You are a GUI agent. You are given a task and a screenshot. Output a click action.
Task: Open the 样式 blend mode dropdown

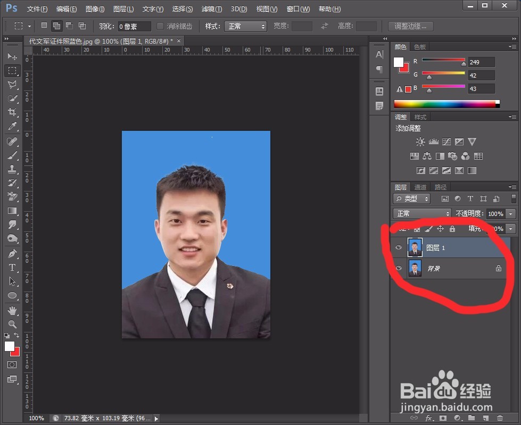point(245,26)
